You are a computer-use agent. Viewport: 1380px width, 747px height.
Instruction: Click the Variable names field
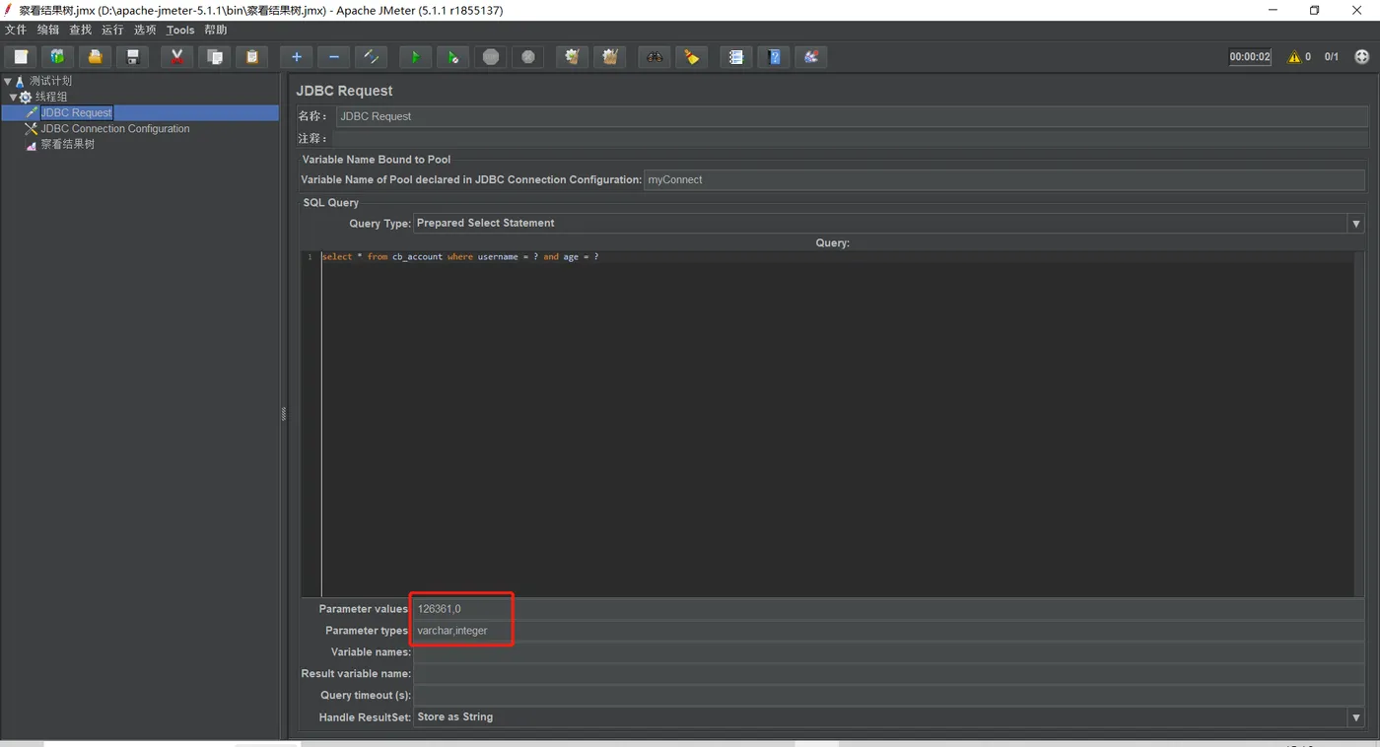[888, 652]
